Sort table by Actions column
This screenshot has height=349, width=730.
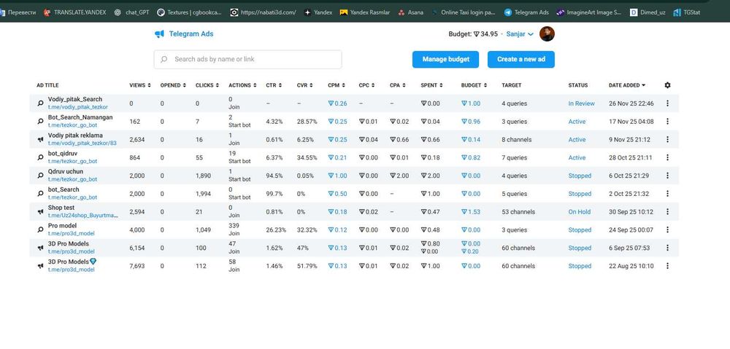[x=242, y=85]
